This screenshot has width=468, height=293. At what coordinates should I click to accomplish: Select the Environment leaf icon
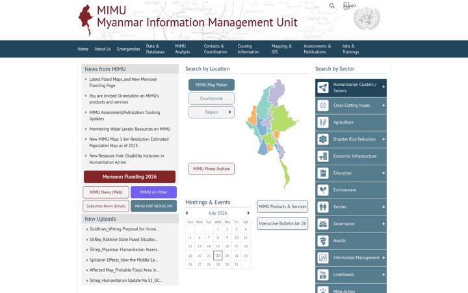(323, 190)
